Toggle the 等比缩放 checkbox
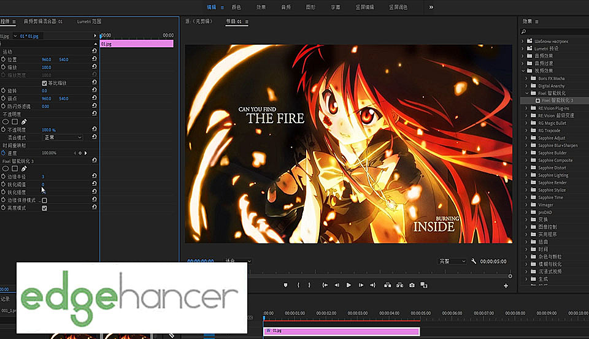 (44, 83)
